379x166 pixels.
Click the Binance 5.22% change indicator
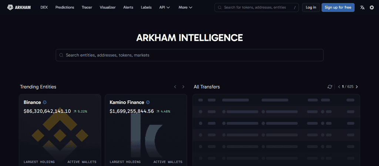point(80,112)
